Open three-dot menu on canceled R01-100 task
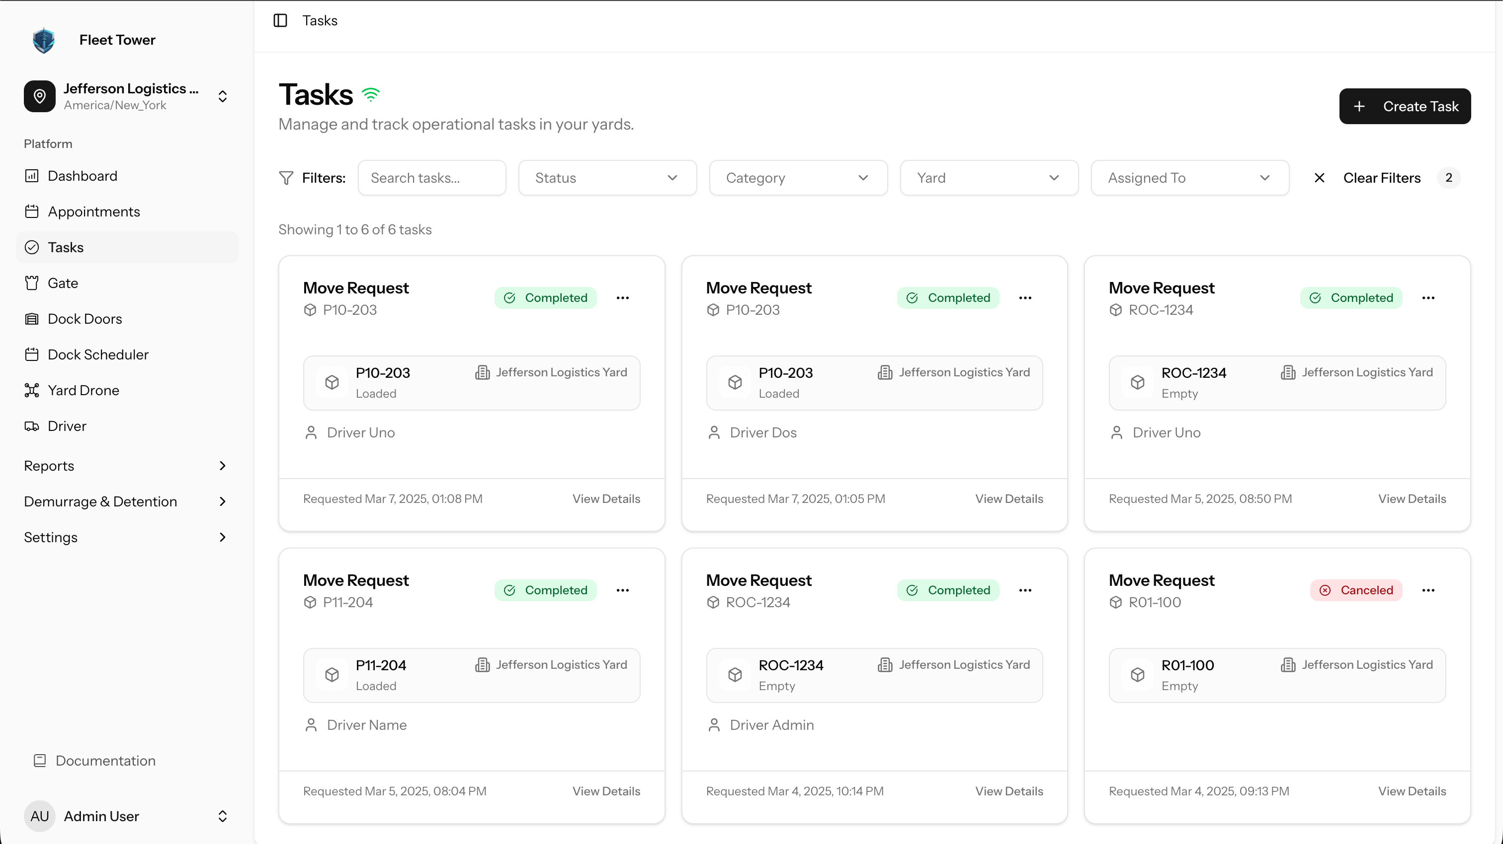Image resolution: width=1503 pixels, height=844 pixels. [x=1428, y=590]
